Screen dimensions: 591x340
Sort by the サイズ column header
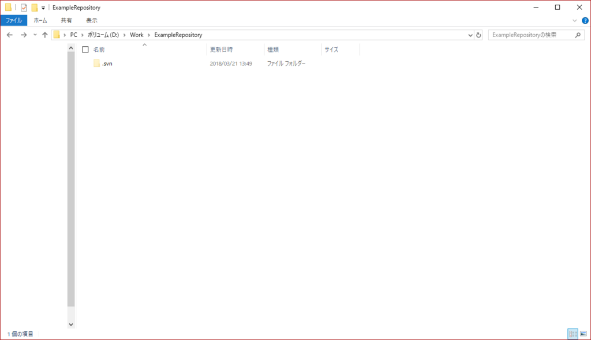click(331, 50)
